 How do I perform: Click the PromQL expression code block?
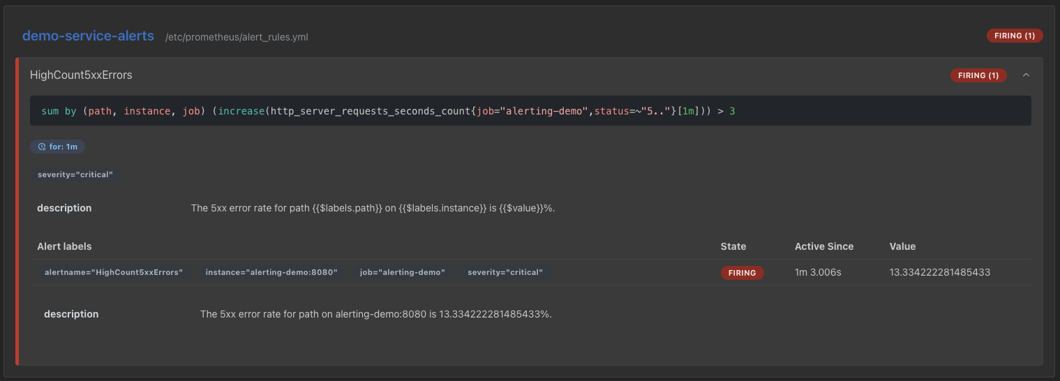[x=530, y=111]
